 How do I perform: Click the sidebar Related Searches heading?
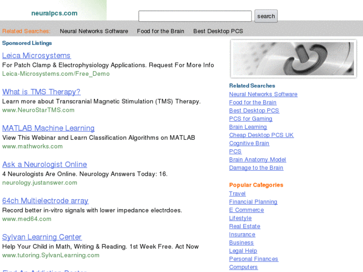click(252, 86)
